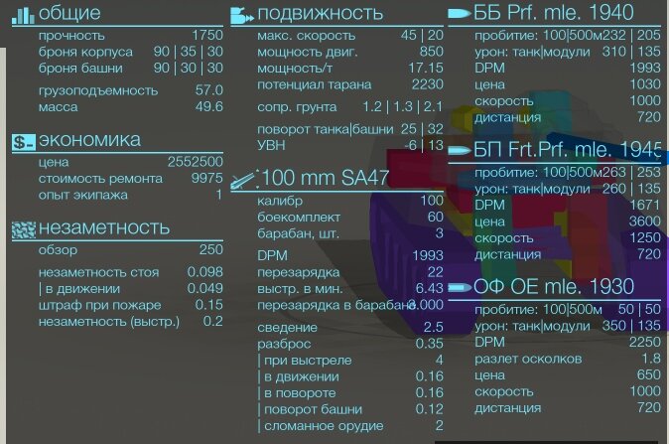669x444 pixels.
Task: Click the выстр. в мин. value 6.43
Action: 430,288
